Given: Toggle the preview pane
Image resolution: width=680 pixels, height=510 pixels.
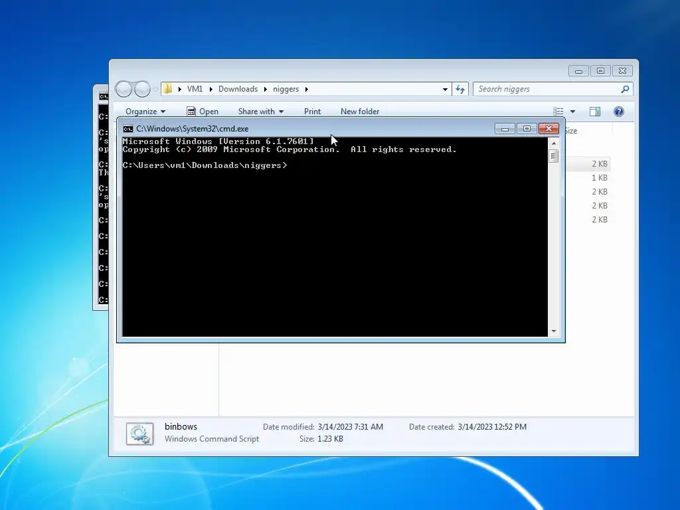Looking at the screenshot, I should click(x=595, y=112).
